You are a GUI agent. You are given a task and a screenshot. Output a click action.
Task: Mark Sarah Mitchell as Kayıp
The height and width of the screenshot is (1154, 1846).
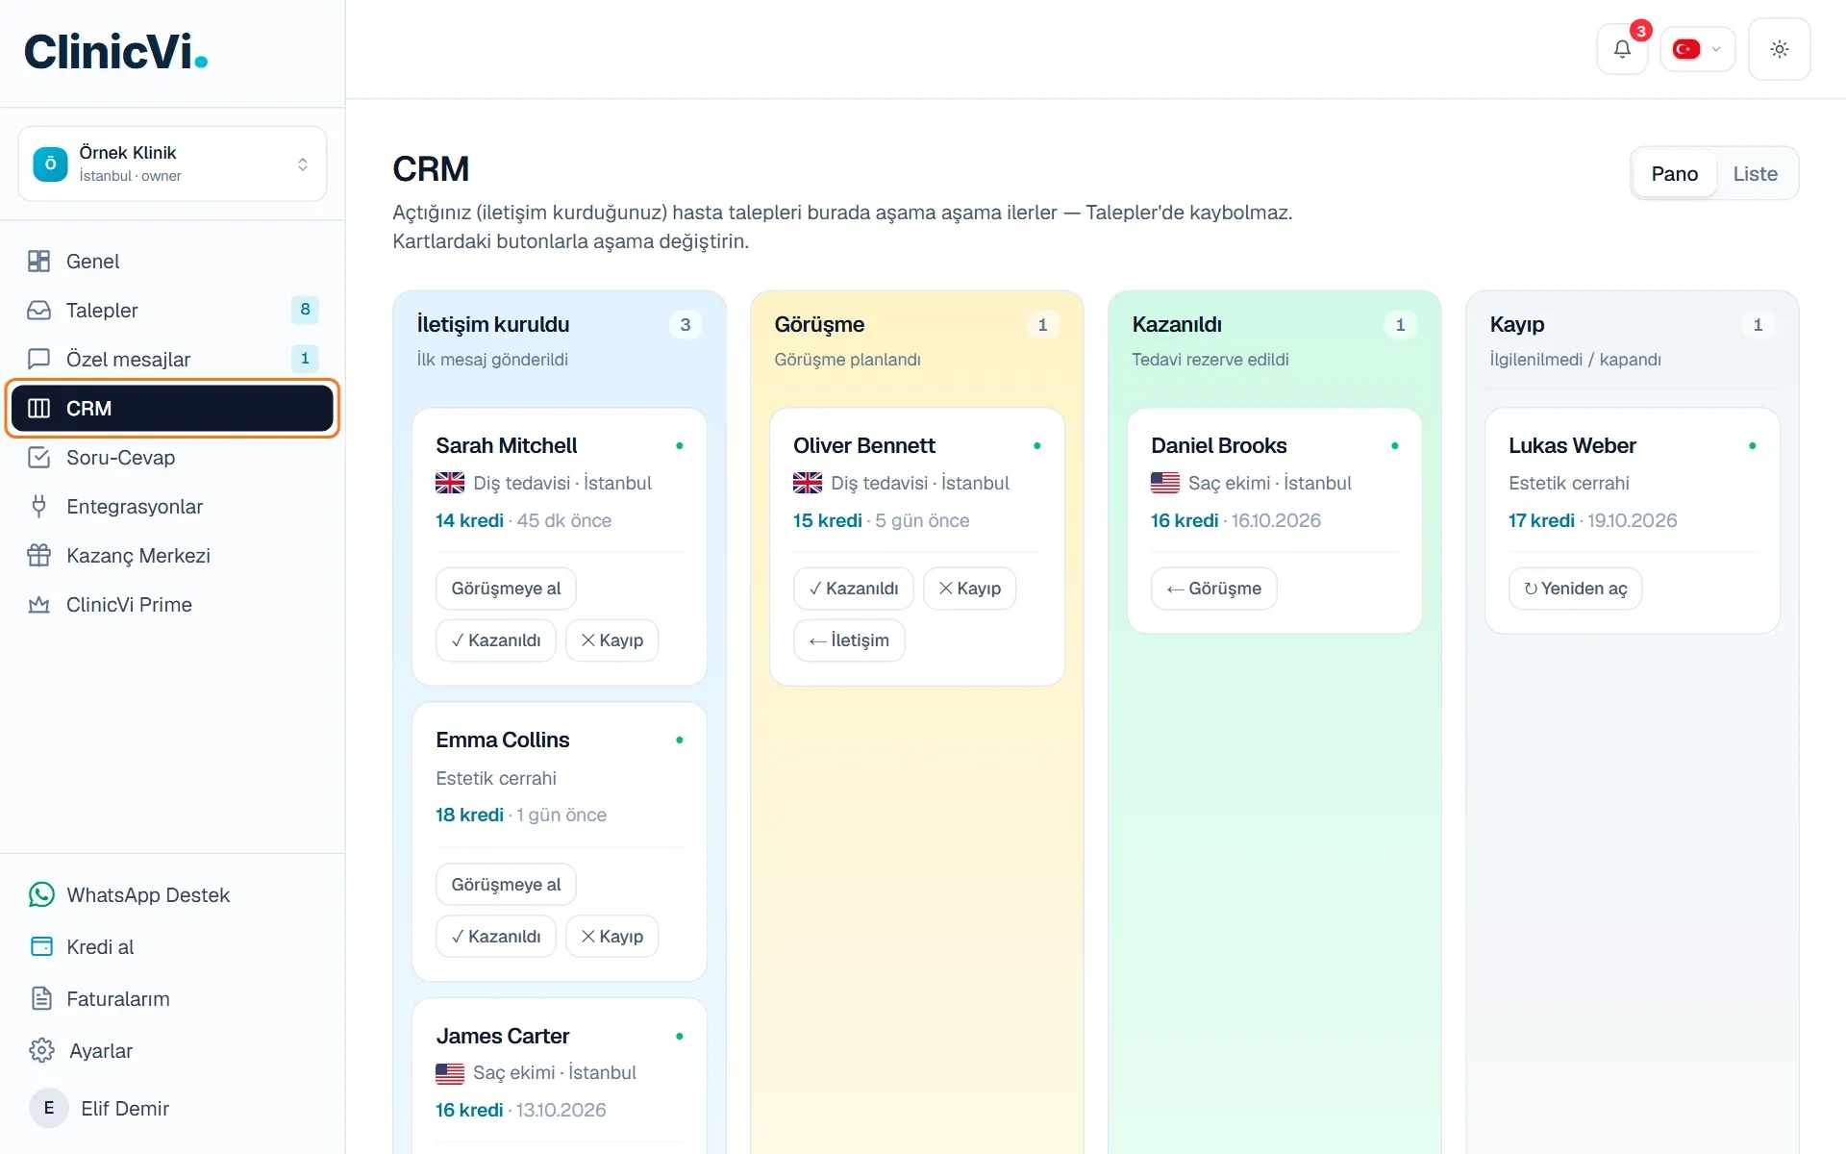point(612,640)
